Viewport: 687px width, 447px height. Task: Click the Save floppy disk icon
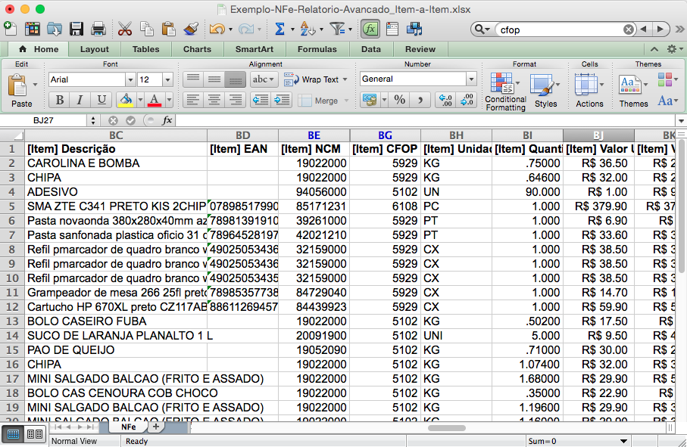tap(77, 29)
